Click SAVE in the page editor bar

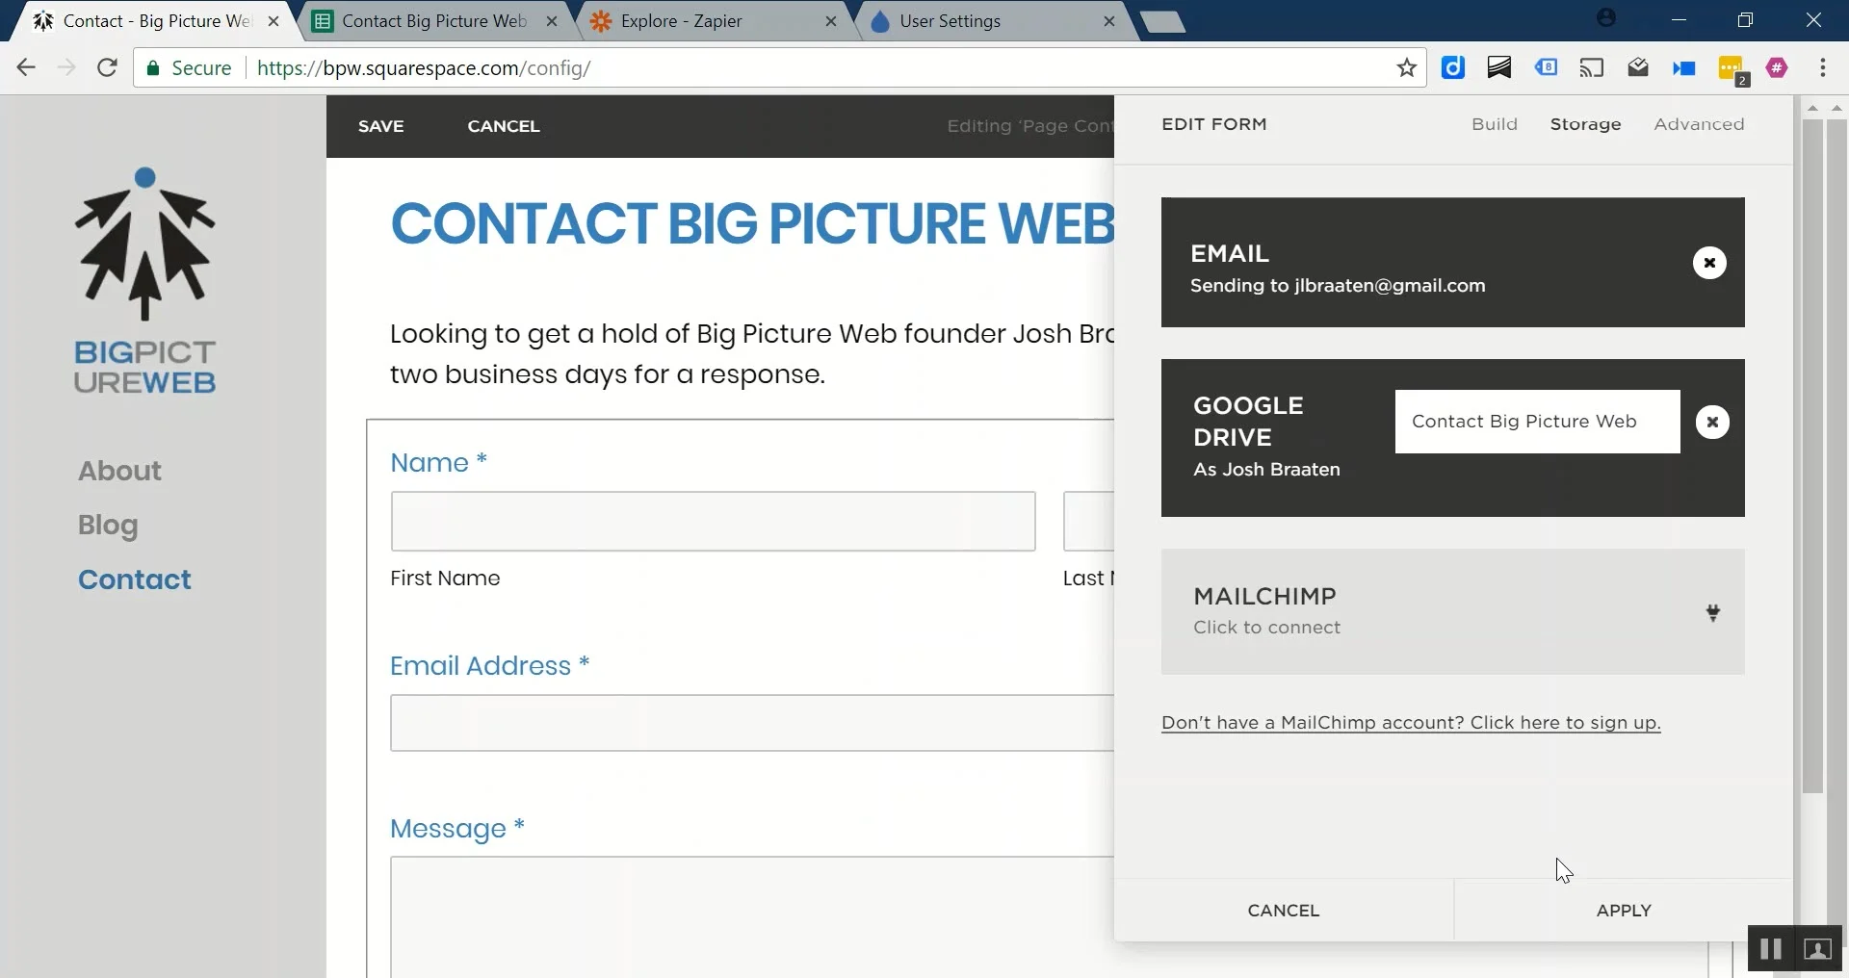coord(381,126)
